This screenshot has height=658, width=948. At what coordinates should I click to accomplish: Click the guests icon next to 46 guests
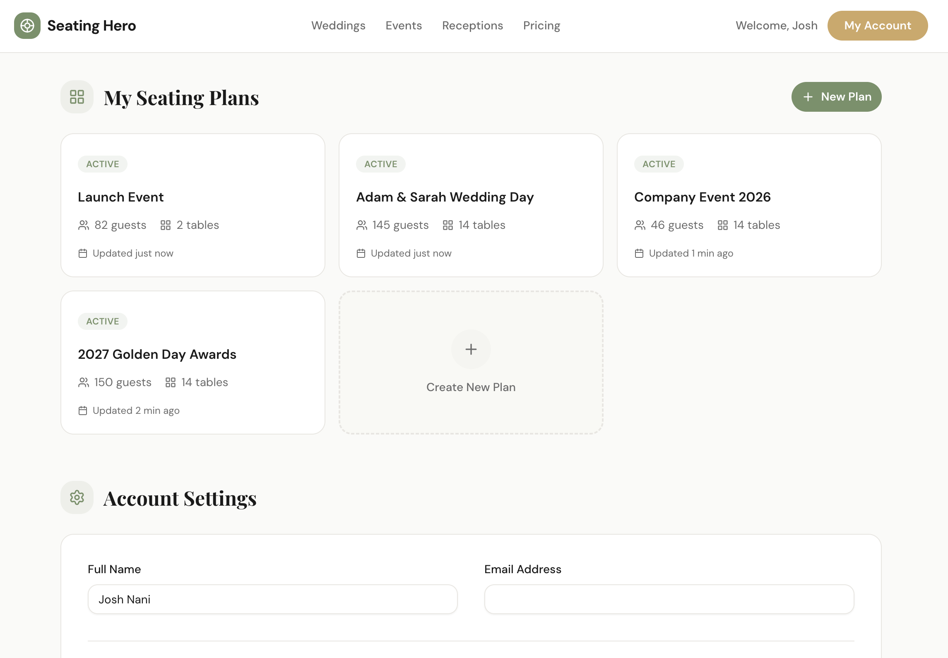click(640, 225)
